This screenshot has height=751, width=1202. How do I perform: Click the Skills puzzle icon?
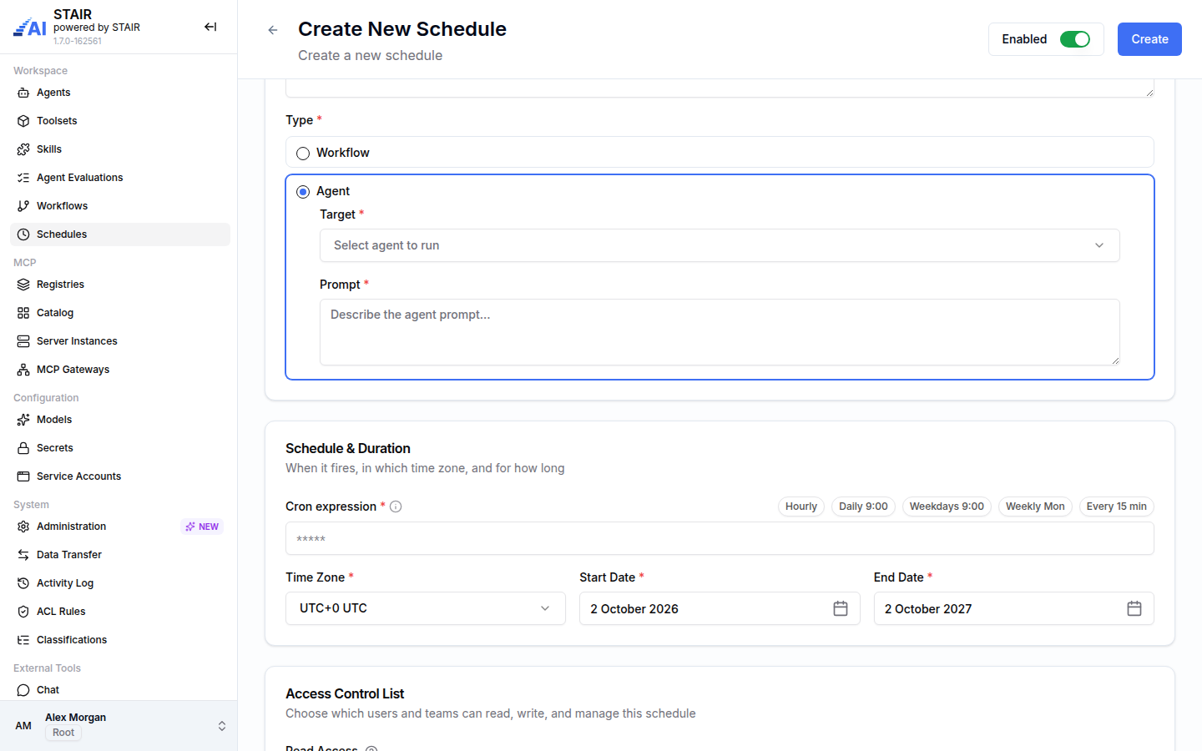point(23,149)
